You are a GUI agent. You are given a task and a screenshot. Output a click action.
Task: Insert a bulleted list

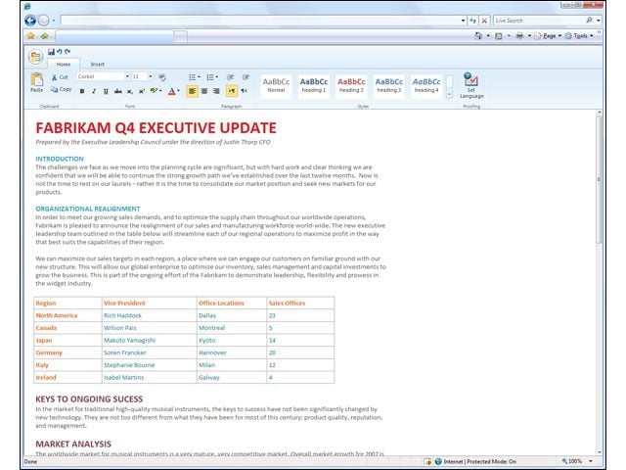[x=192, y=77]
